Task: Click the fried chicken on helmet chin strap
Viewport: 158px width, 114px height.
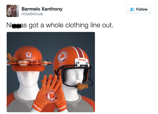Action: click(x=82, y=86)
